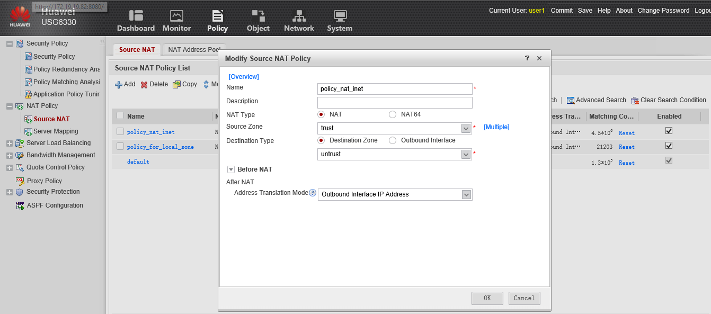Select Source NAT in the sidebar tree
This screenshot has height=314, width=711.
tap(51, 119)
